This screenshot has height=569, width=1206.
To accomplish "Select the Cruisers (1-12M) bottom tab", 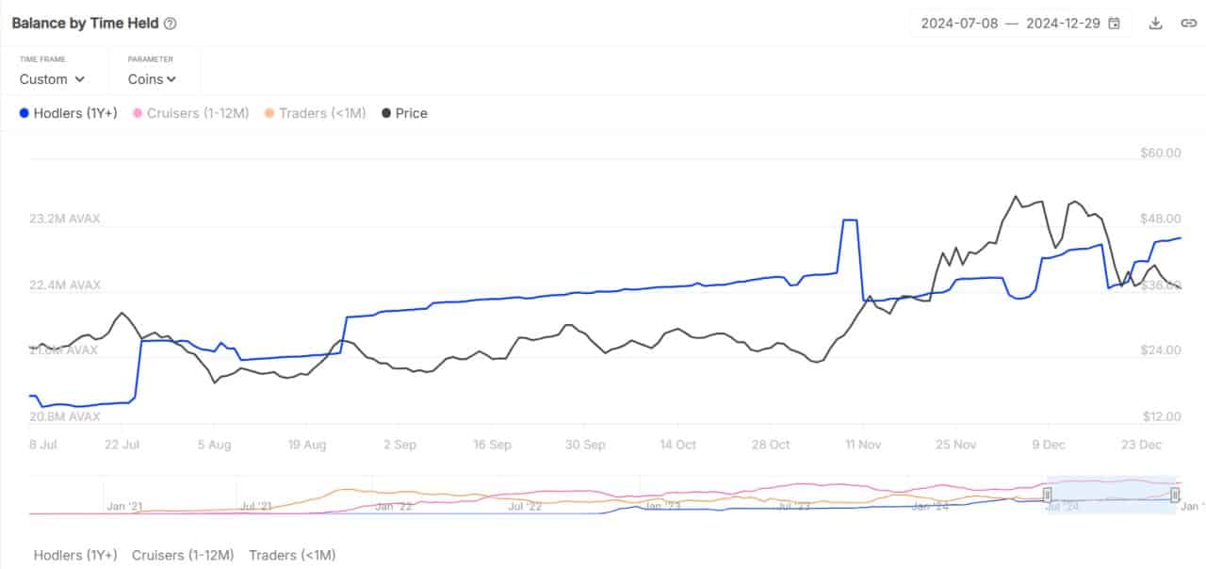I will (183, 555).
